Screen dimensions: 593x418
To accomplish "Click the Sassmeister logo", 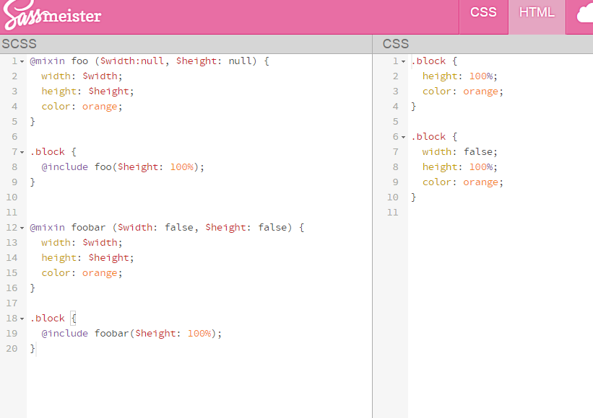I will tap(51, 15).
